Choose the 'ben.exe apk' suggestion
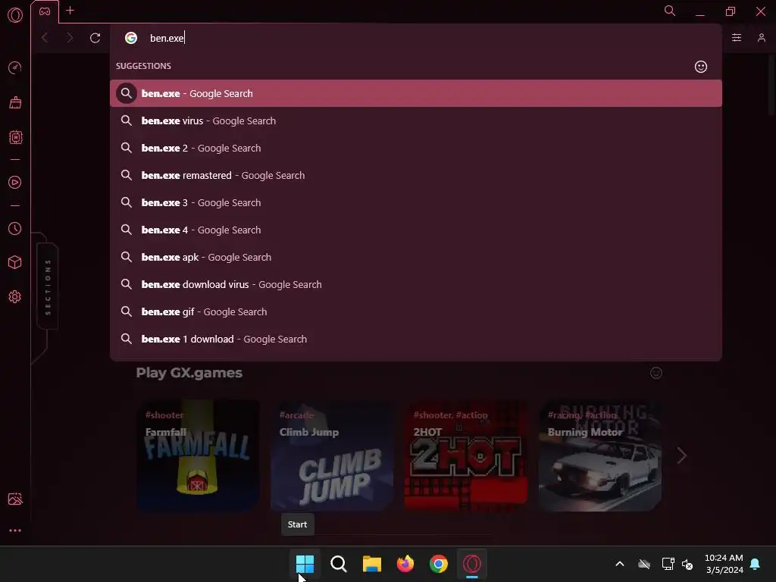Image resolution: width=776 pixels, height=582 pixels. 416,258
